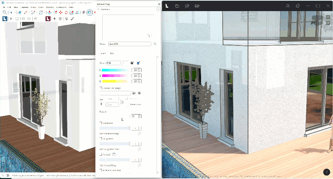Check the Roughness checkbox
The height and width of the screenshot is (179, 333).
tap(101, 139)
